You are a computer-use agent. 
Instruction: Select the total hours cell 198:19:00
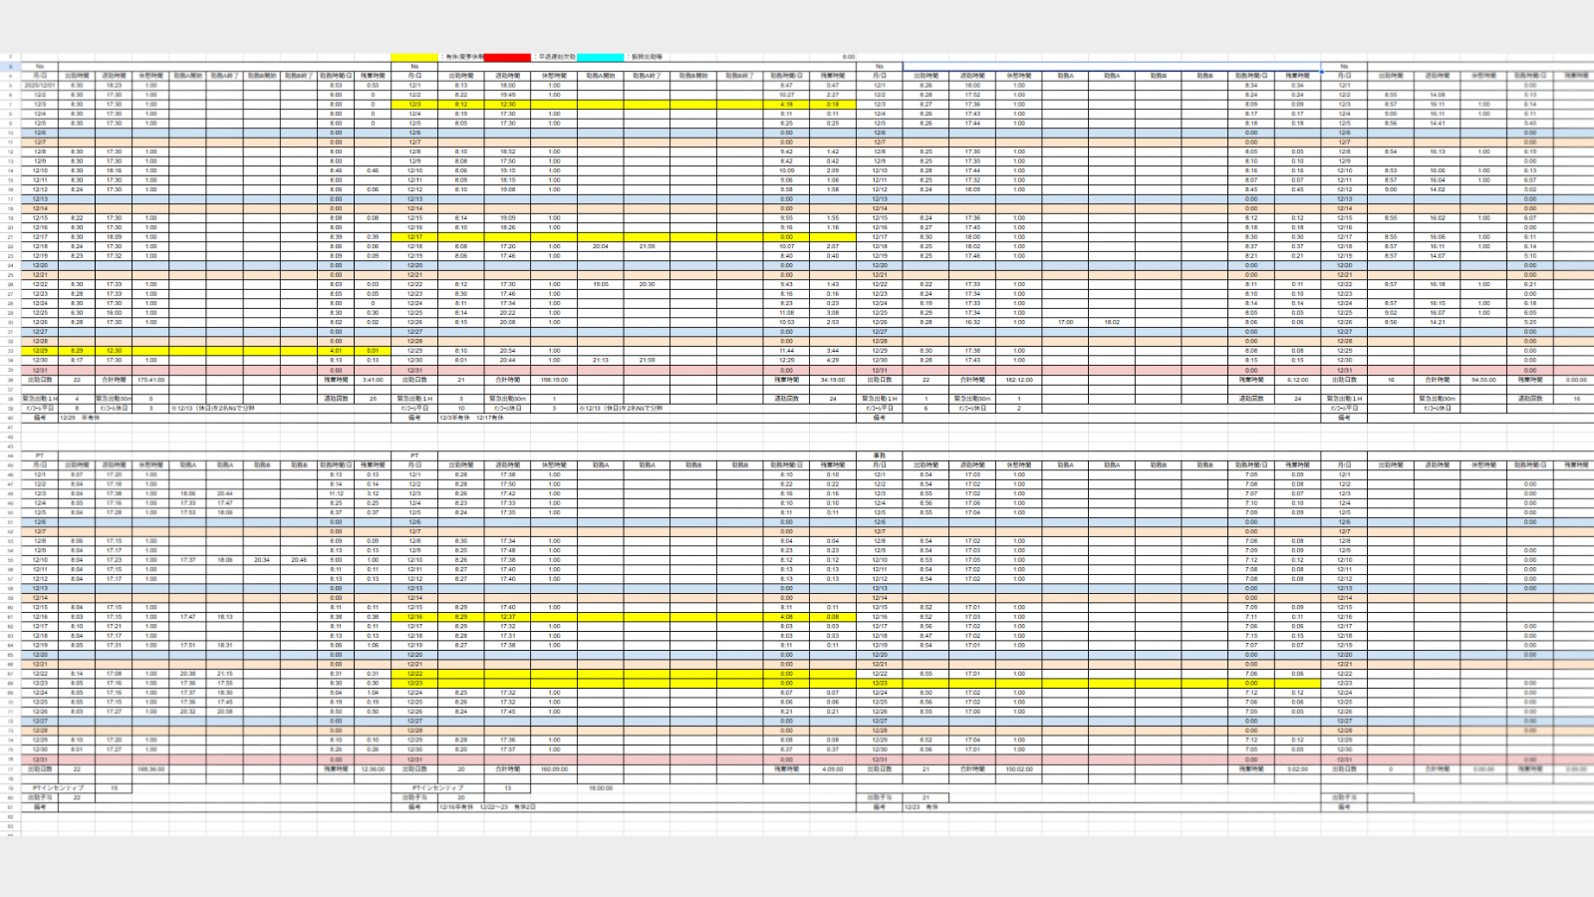554,380
